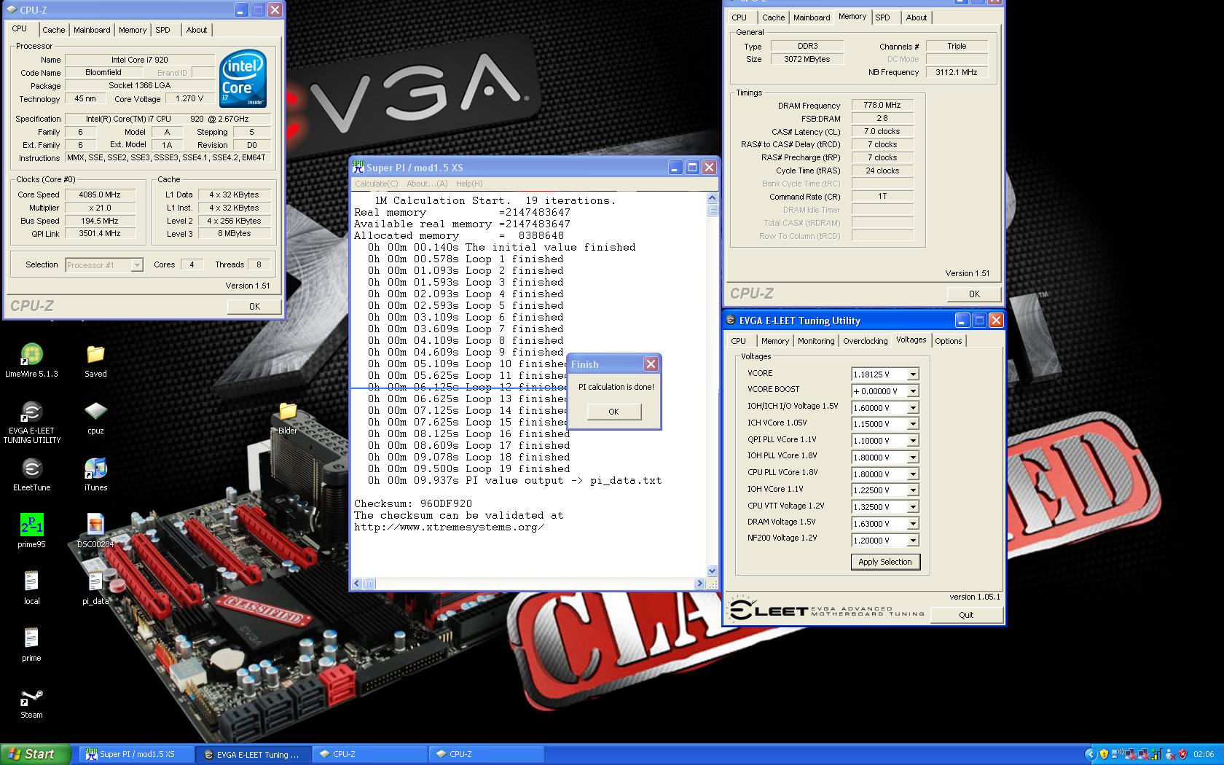Open the Calculate(C) menu in Super PI
This screenshot has width=1224, height=765.
pos(376,184)
